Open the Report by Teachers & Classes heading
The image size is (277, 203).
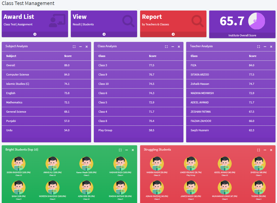click(152, 17)
